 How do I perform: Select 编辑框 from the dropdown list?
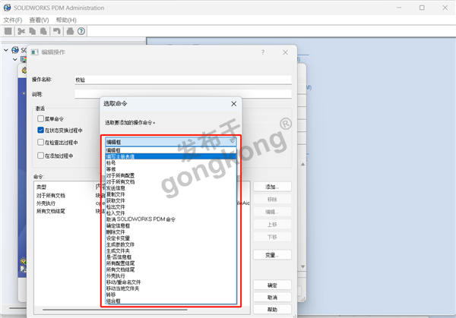click(x=171, y=150)
